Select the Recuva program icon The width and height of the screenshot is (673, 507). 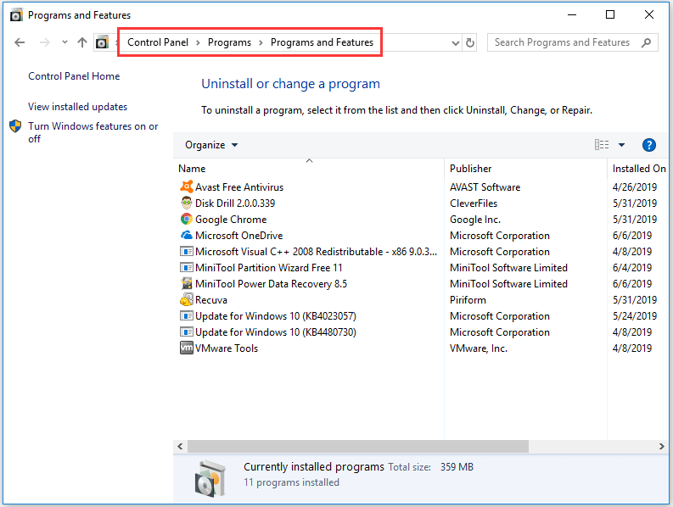pyautogui.click(x=187, y=300)
